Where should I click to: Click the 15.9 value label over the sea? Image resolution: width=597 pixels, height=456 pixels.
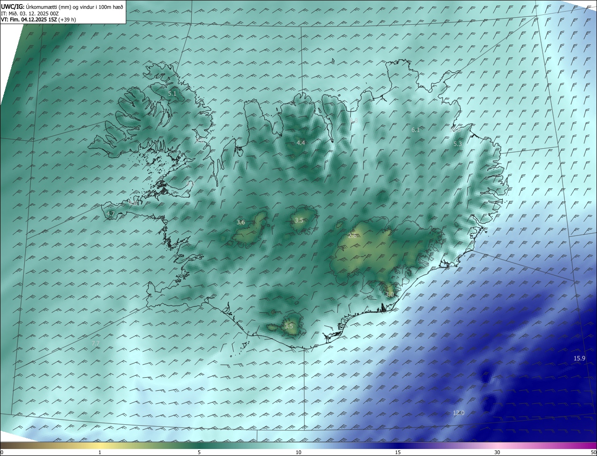pyautogui.click(x=579, y=358)
